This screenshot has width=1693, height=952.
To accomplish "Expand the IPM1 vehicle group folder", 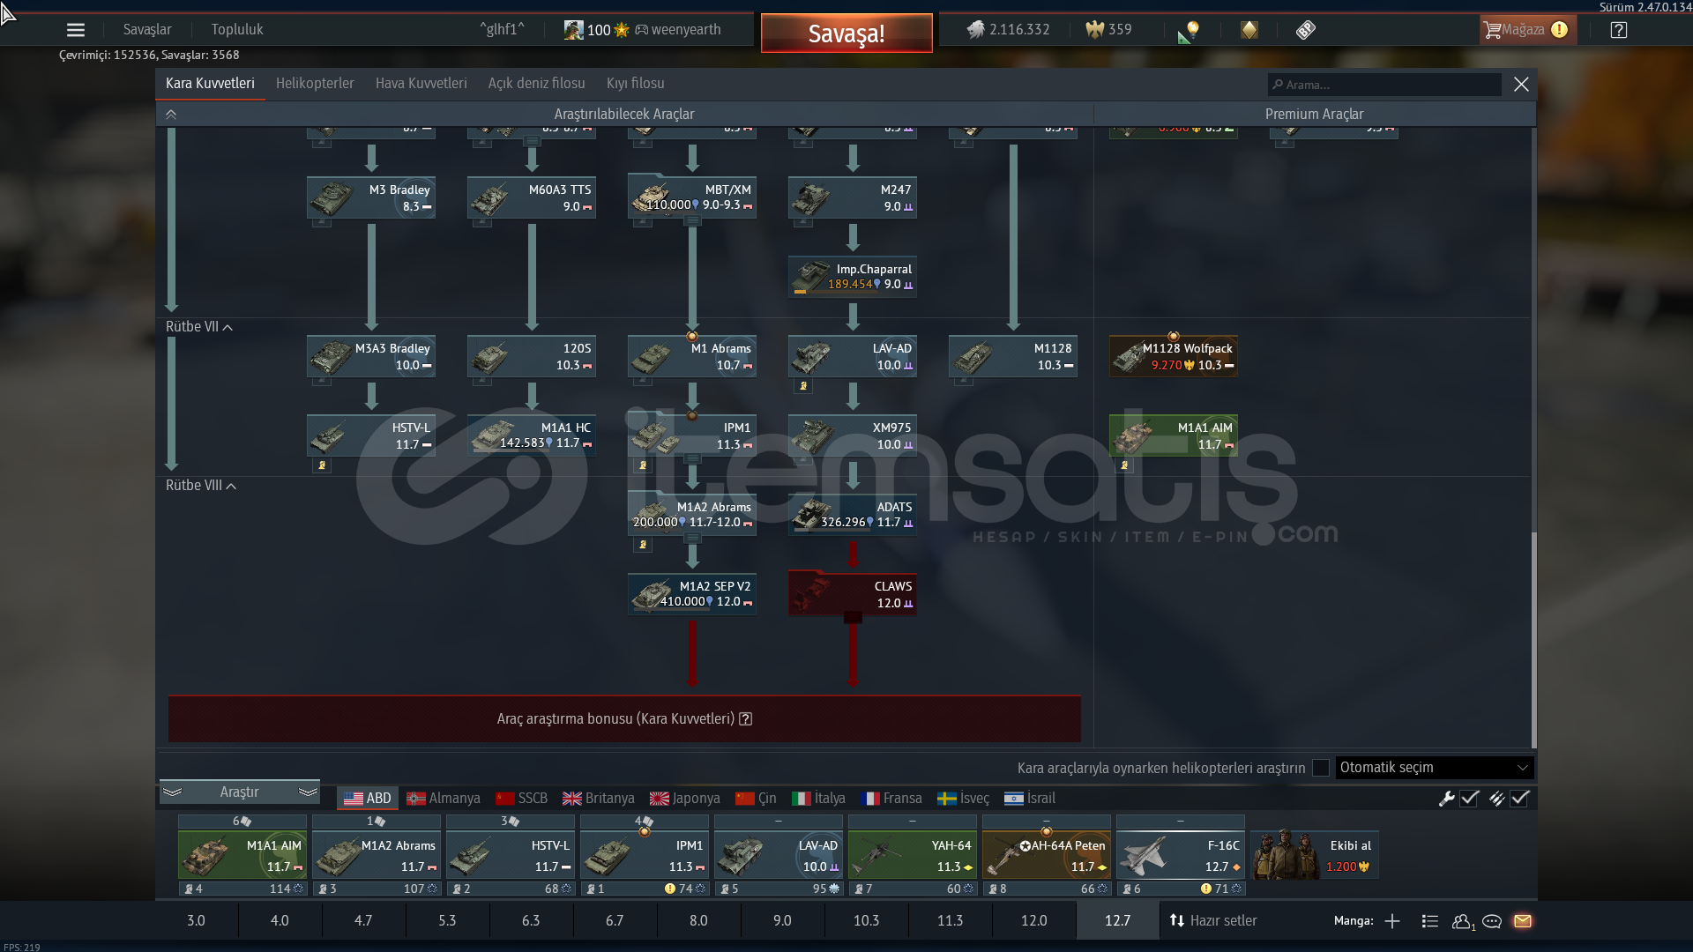I will point(693,458).
